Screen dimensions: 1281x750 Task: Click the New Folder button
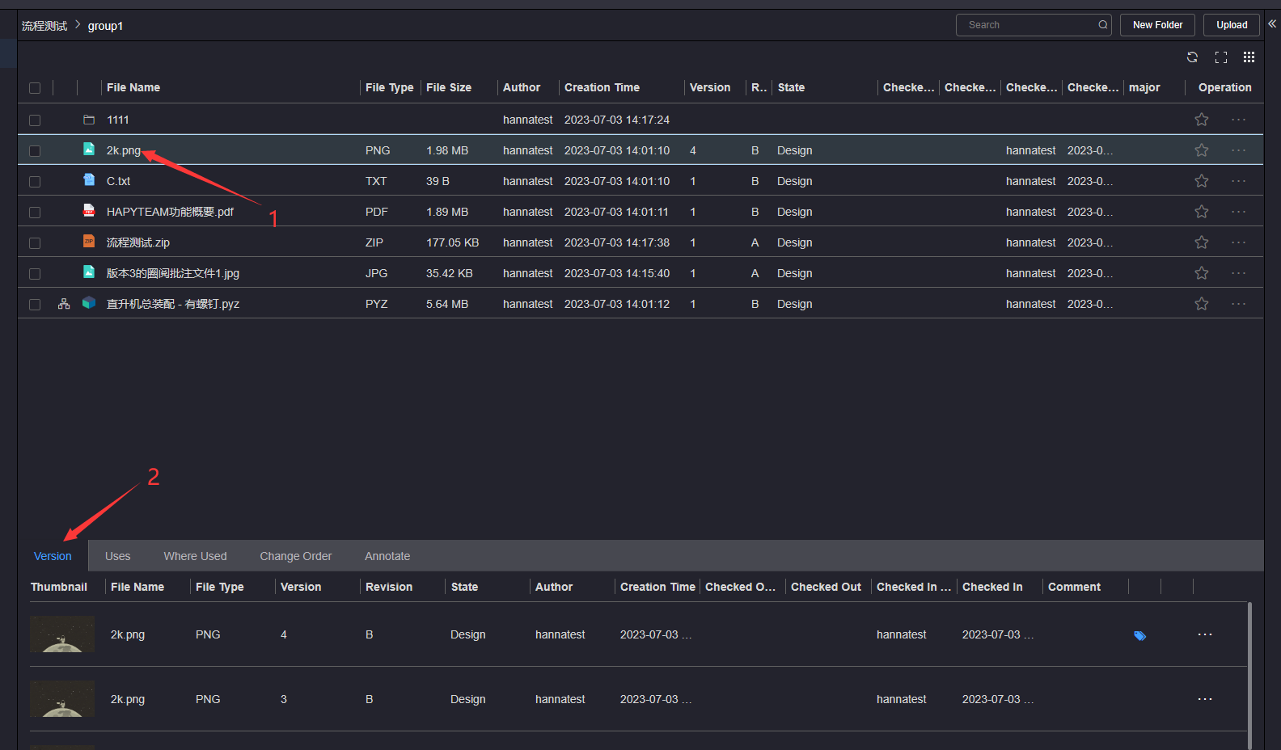tap(1157, 25)
